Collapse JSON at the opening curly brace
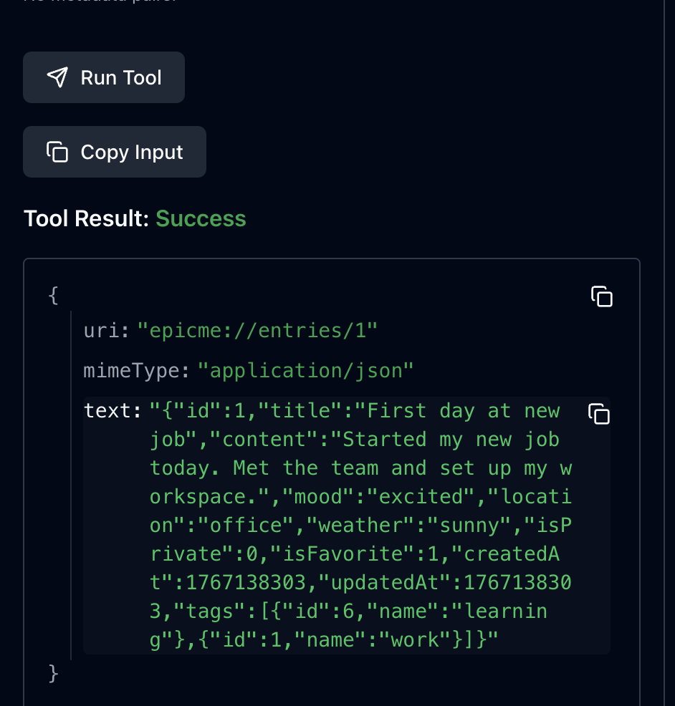 52,296
